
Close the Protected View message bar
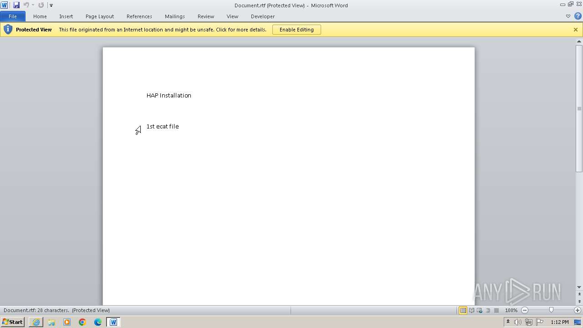576,30
